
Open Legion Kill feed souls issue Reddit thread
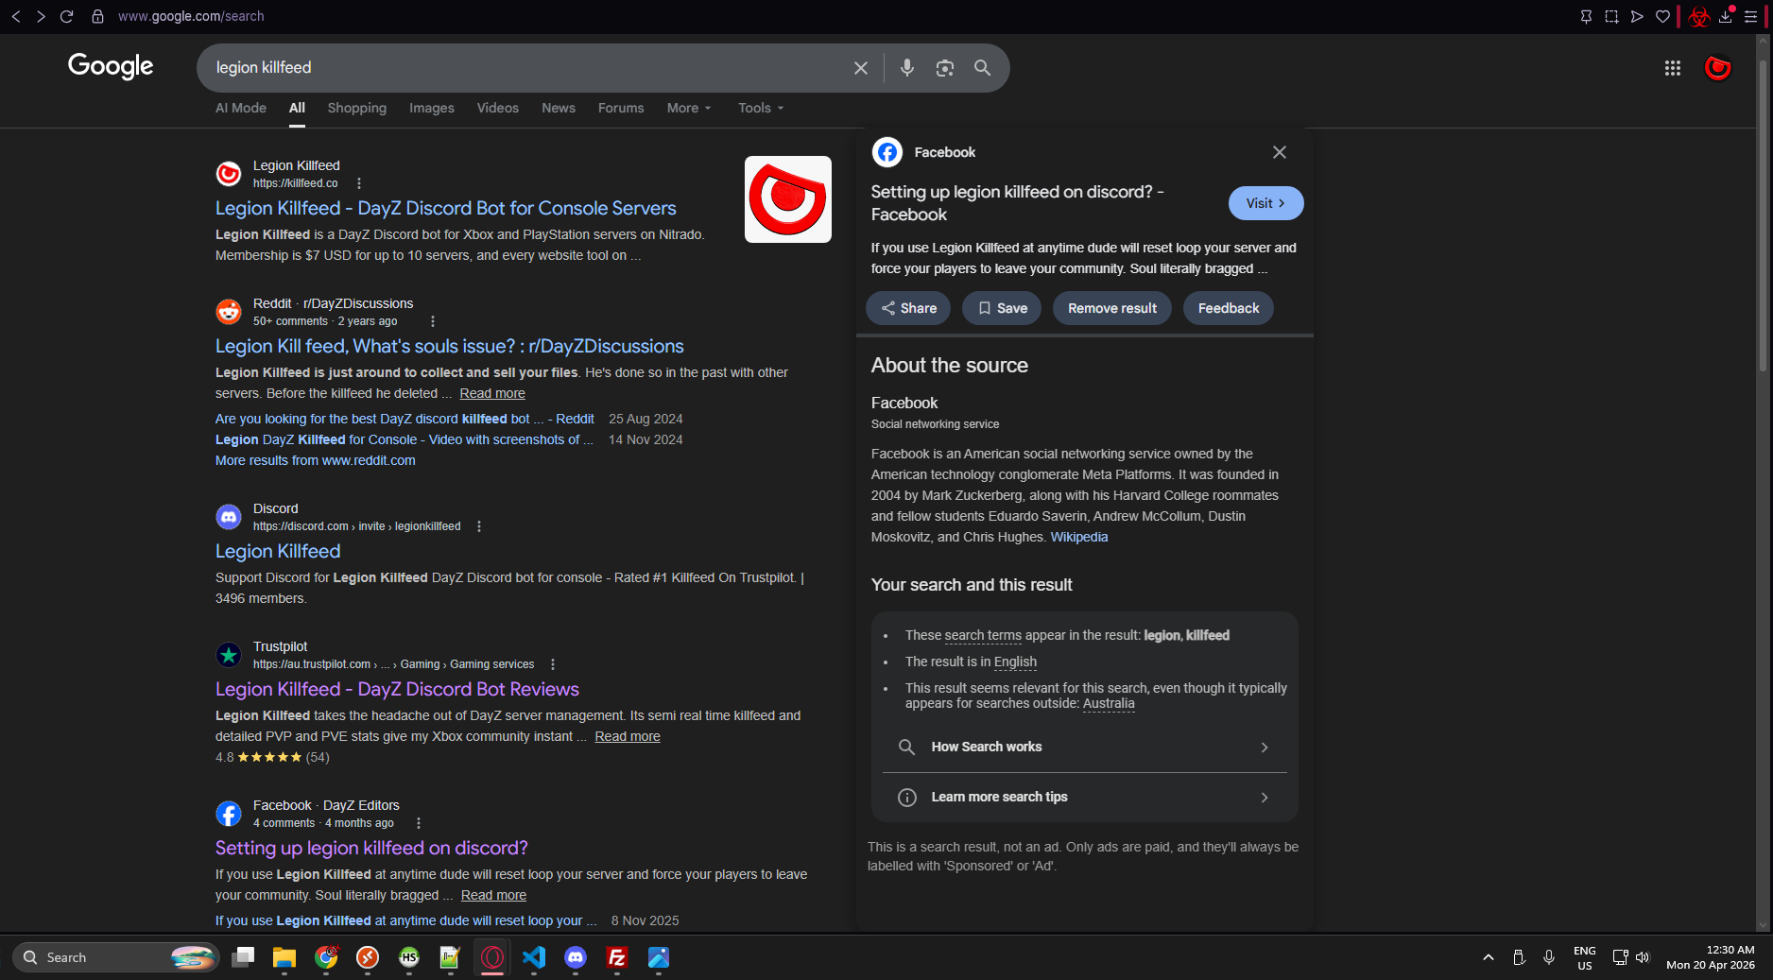coord(450,346)
